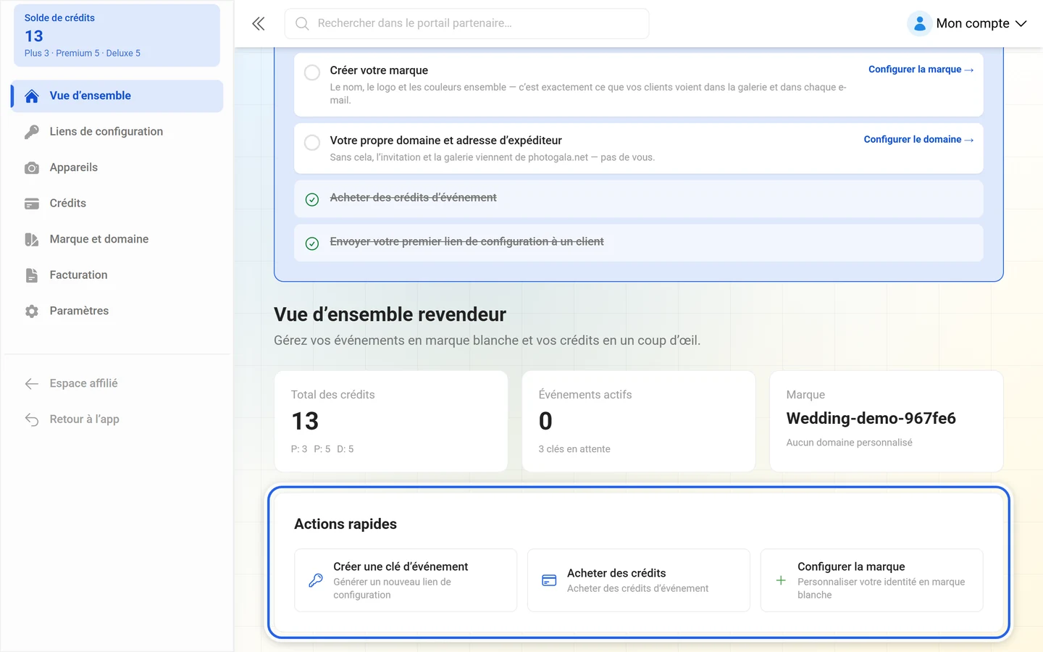Click the Acheter des crédits quick action
The height and width of the screenshot is (652, 1043).
pos(639,580)
